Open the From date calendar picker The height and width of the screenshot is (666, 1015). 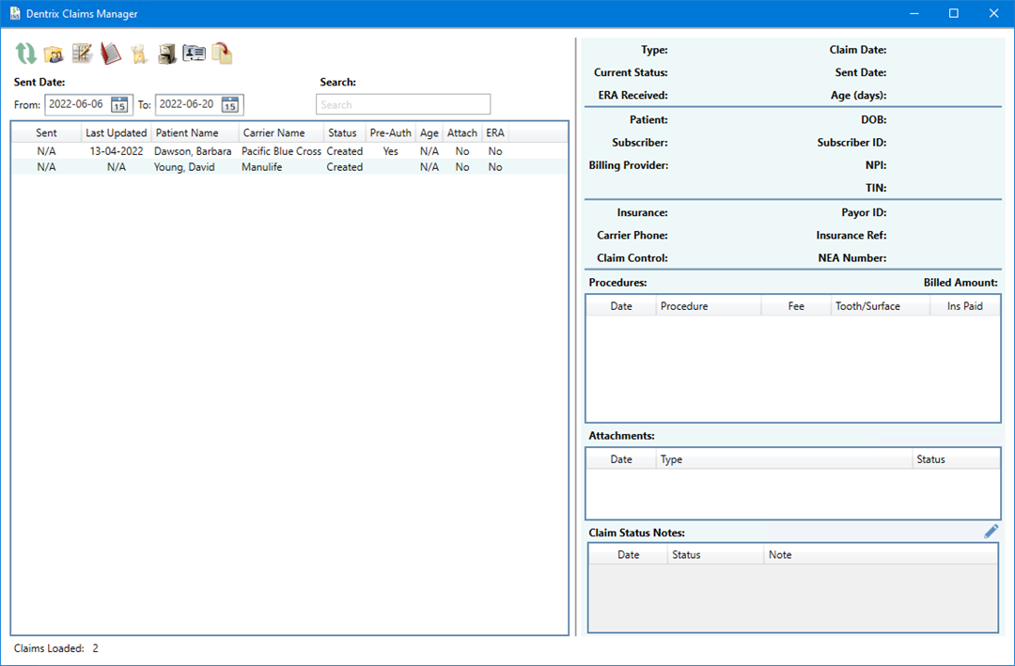click(119, 104)
